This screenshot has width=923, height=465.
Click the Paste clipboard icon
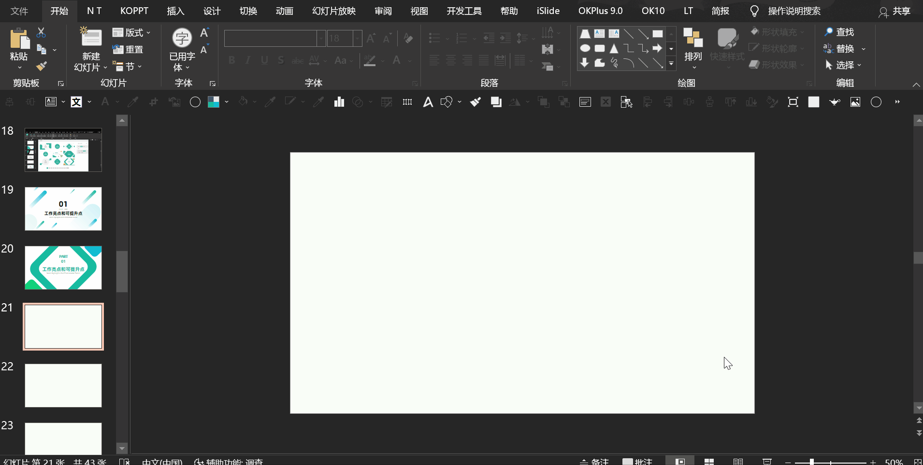(x=19, y=39)
